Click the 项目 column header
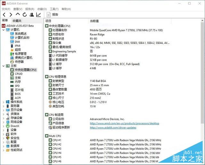This screenshot has height=165, width=205. tap(48, 21)
